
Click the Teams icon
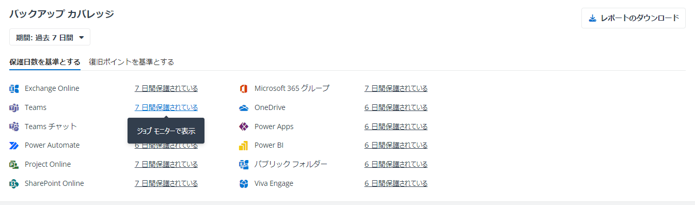click(x=14, y=108)
